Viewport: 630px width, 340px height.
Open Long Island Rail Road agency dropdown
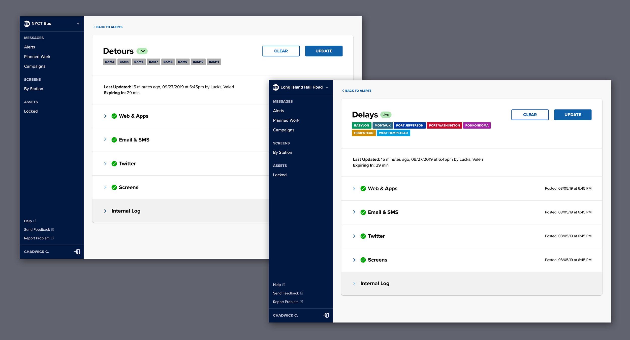click(x=327, y=88)
